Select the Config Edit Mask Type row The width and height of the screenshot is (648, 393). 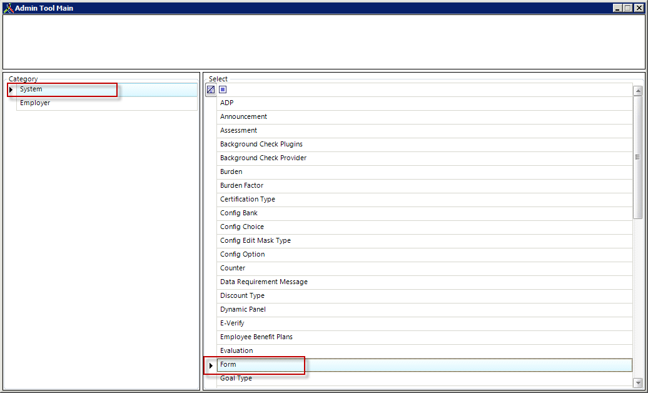tap(255, 241)
